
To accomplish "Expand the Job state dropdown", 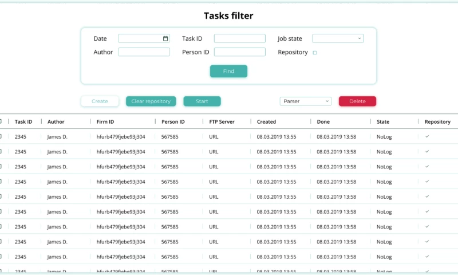I will (x=338, y=38).
